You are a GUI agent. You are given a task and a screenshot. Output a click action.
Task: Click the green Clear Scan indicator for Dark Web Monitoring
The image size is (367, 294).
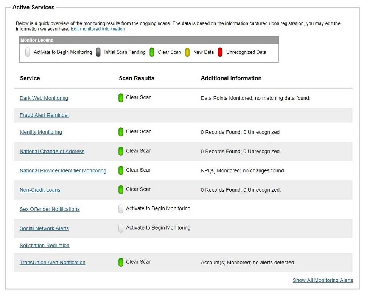pyautogui.click(x=120, y=97)
